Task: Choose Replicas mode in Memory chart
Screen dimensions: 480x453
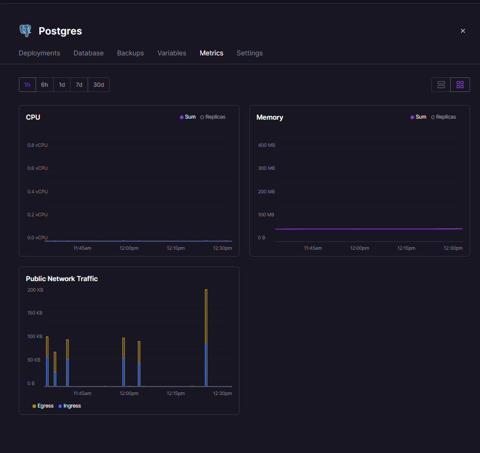Action: [x=443, y=117]
